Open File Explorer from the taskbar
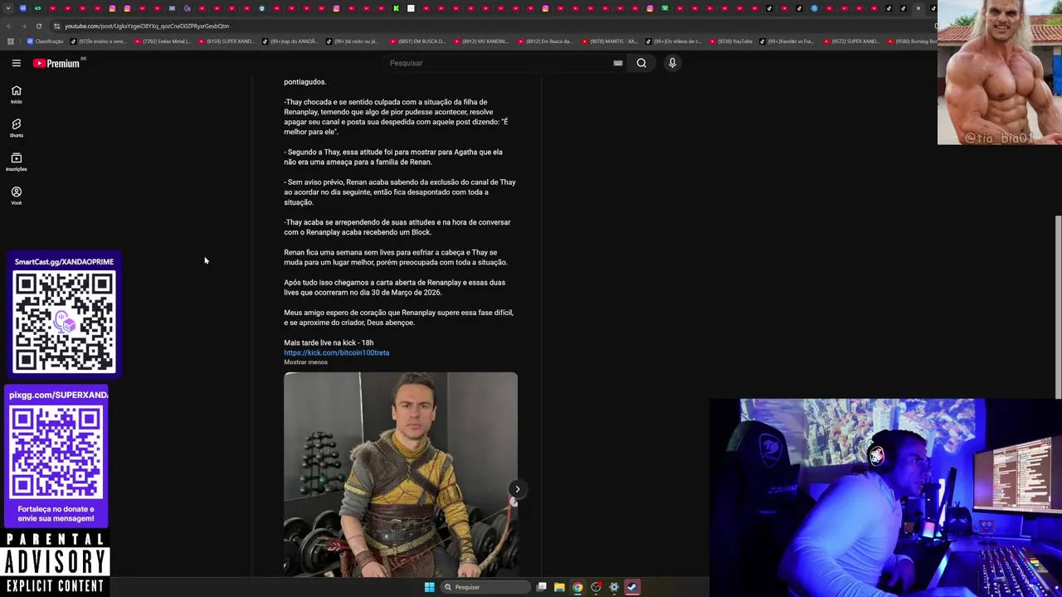1062x597 pixels. click(559, 587)
